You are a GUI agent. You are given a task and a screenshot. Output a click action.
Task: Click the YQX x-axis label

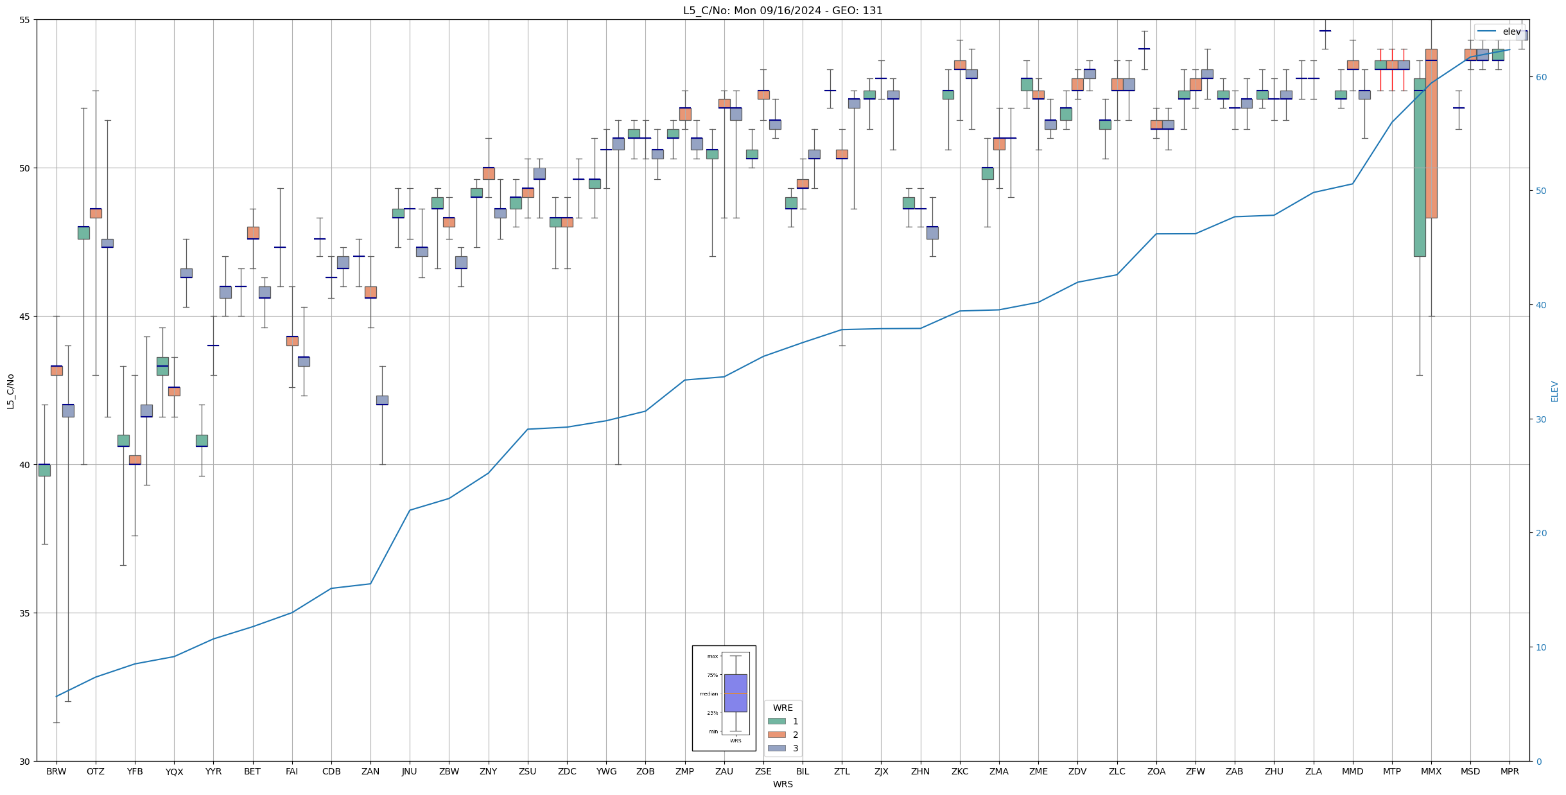point(174,771)
